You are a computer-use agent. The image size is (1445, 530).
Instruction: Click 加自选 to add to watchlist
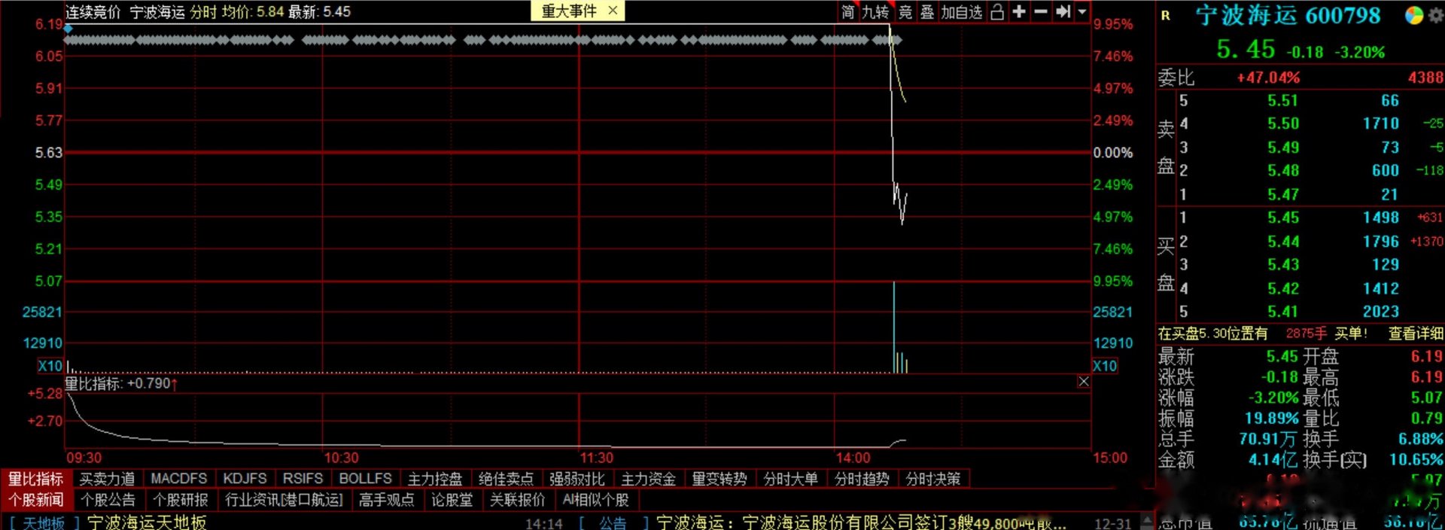962,12
